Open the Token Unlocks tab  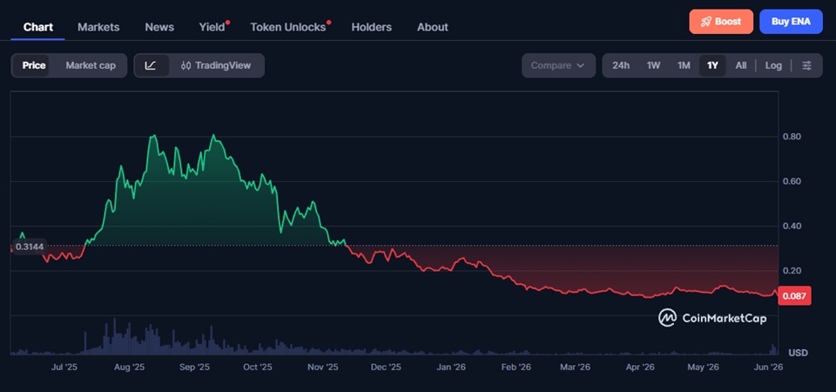pyautogui.click(x=288, y=27)
